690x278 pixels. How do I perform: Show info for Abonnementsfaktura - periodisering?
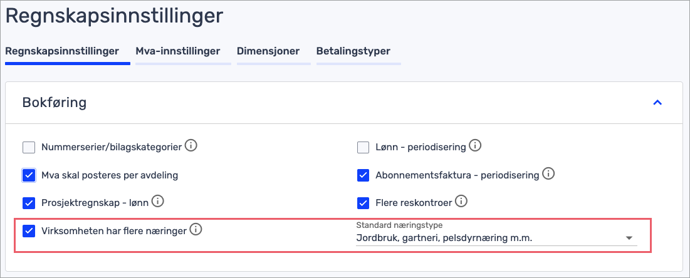pyautogui.click(x=548, y=174)
